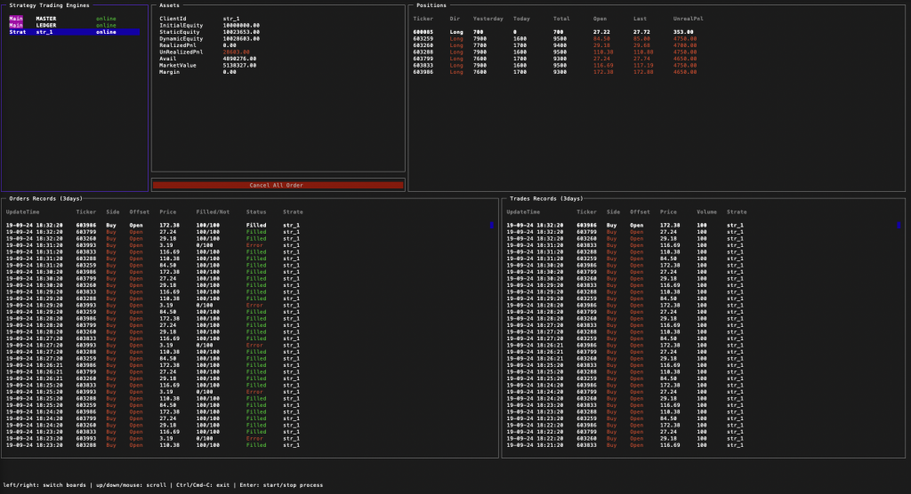Click the Status column header in Orders Records
Screen dimensions: 911x494
point(256,211)
